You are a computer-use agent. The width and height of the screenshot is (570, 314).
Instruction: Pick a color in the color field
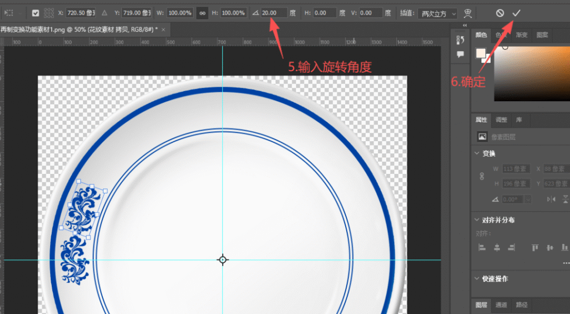point(532,74)
